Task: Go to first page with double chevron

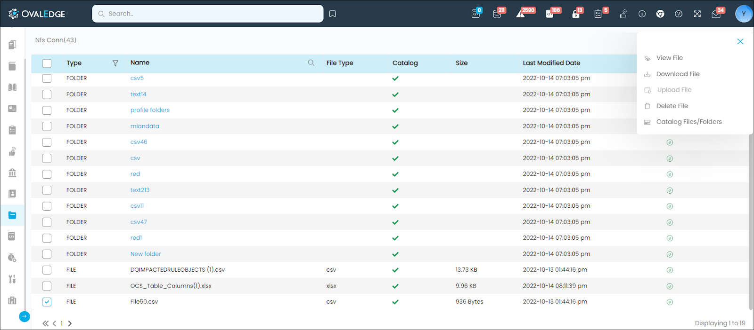Action: (x=45, y=323)
